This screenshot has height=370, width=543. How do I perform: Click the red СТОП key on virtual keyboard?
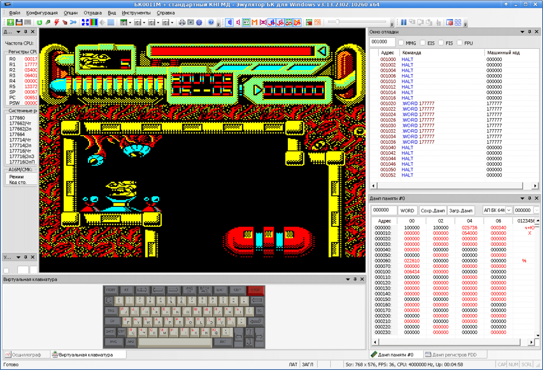(x=256, y=290)
